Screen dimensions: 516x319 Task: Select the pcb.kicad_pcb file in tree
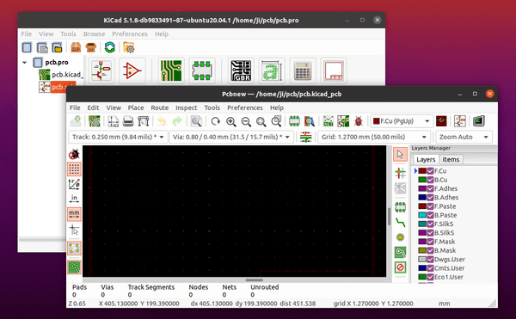coord(61,75)
